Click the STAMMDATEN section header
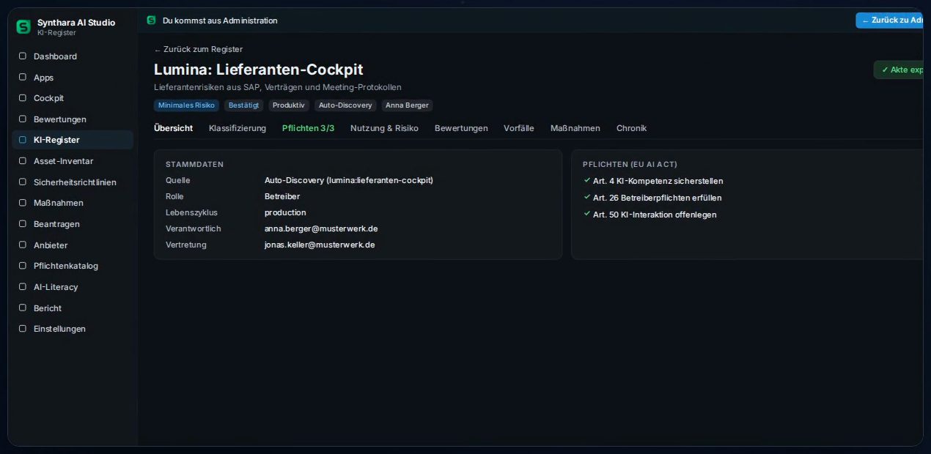 point(194,164)
